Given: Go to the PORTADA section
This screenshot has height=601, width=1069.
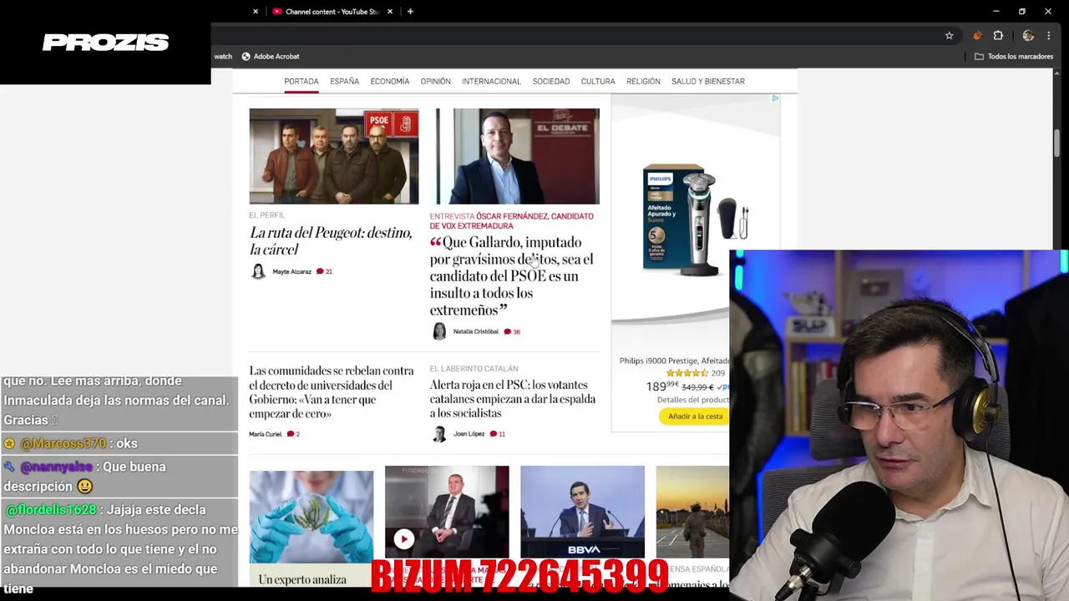Looking at the screenshot, I should coord(301,81).
